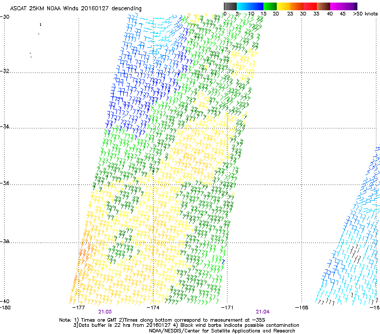
Task: Click the purple '21:05' time label
Action: [x=105, y=312]
